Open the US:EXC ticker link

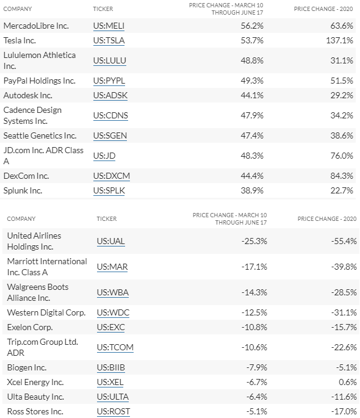[x=111, y=327]
